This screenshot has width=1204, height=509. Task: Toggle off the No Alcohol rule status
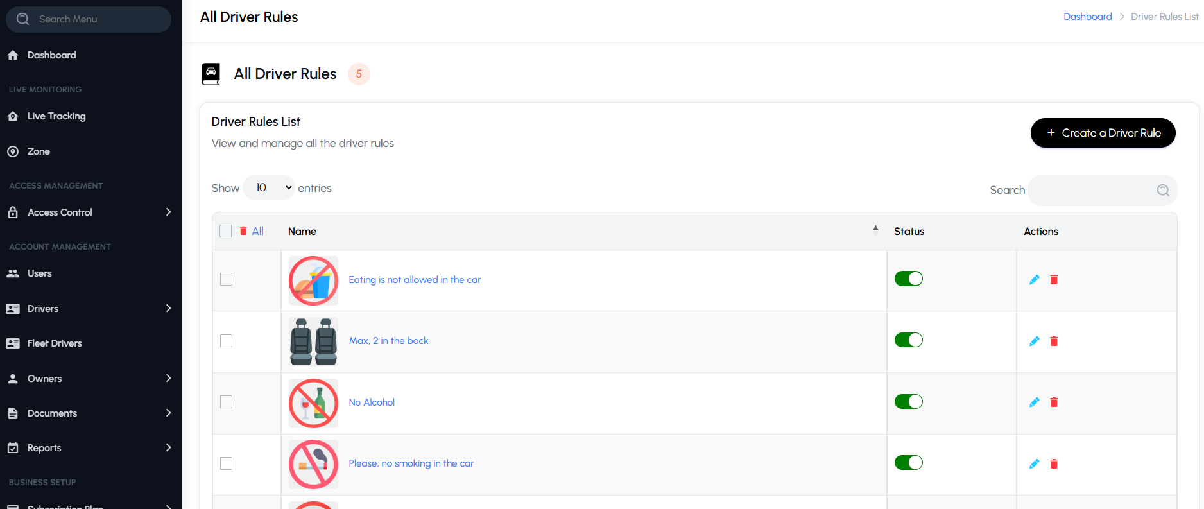point(908,402)
